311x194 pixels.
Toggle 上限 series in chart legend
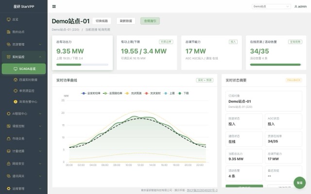point(169,93)
